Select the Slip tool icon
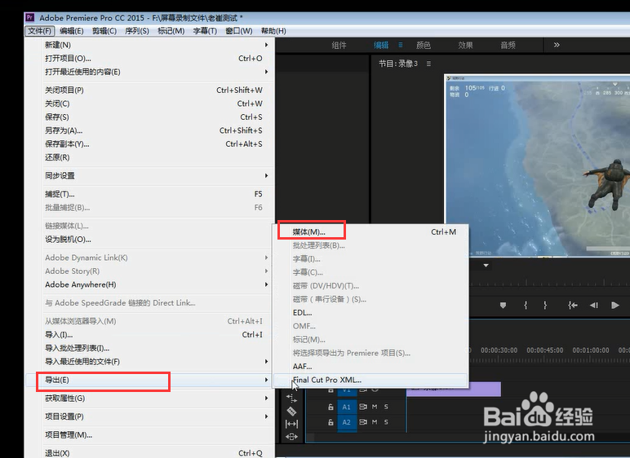 (291, 424)
